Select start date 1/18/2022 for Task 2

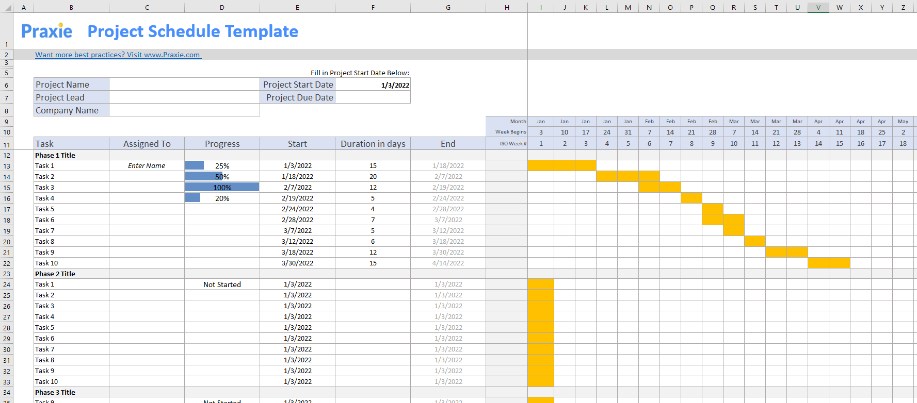click(297, 177)
